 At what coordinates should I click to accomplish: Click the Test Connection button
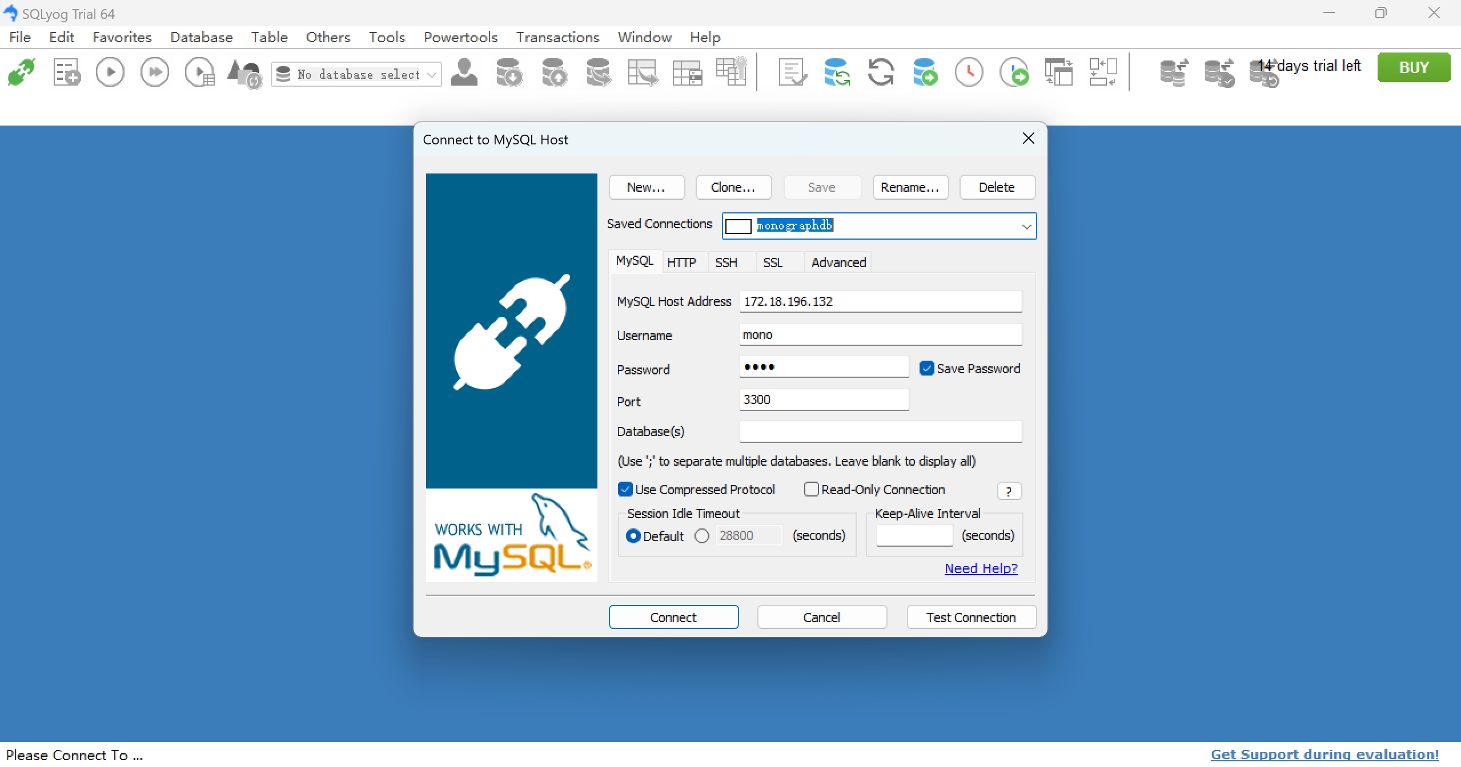(x=970, y=617)
